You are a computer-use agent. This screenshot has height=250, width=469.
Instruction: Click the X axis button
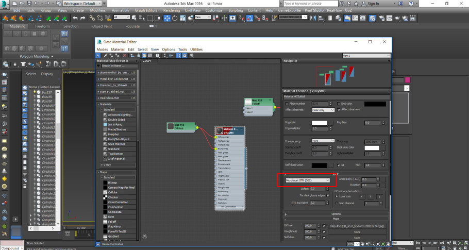[362, 196]
